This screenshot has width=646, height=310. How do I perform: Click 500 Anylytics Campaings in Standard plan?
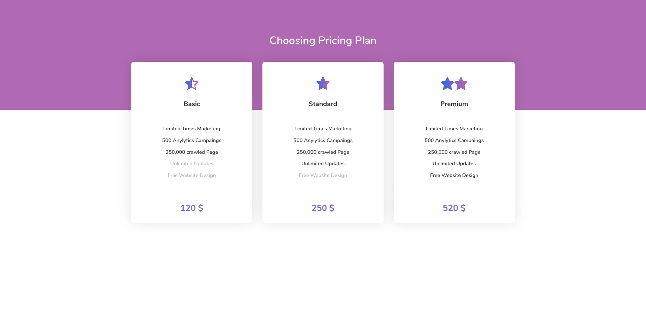(323, 140)
